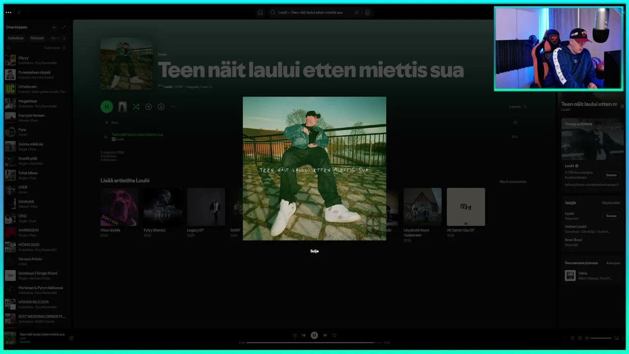Open the Pure artist entry
The image size is (629, 354).
point(36,132)
